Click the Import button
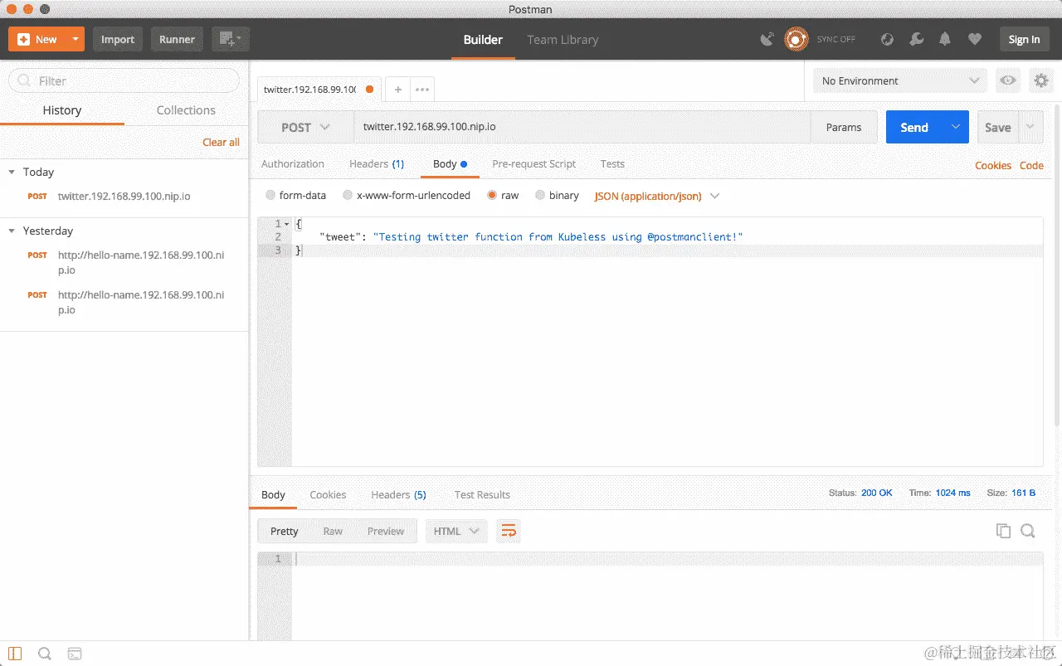The image size is (1062, 666). coord(118,39)
